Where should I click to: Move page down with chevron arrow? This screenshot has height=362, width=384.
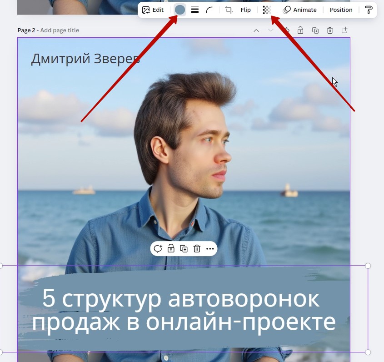coord(271,30)
